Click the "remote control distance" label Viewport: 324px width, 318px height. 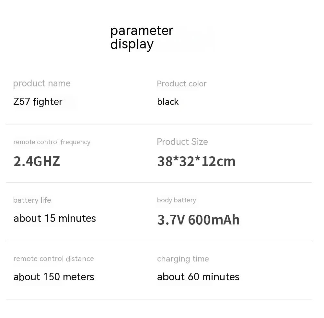tap(53, 259)
